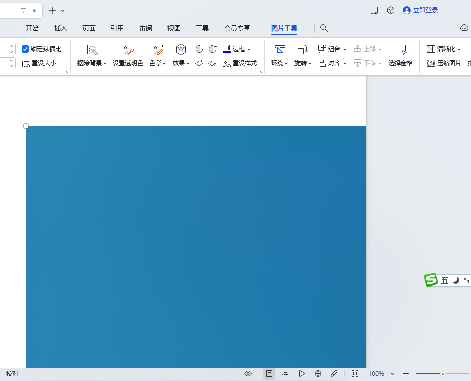Click the zoom out minus button
Screen dimensions: 471x381
[406, 374]
